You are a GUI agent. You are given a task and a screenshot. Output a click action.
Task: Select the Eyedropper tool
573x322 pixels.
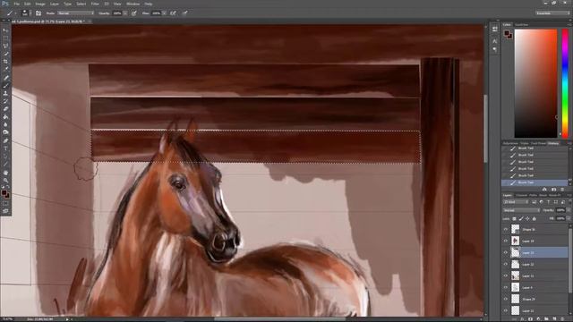pyautogui.click(x=5, y=70)
